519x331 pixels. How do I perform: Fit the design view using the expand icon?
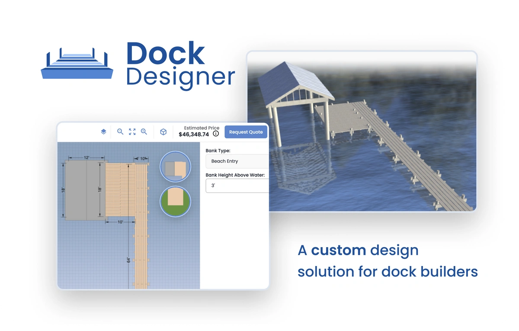coord(132,132)
